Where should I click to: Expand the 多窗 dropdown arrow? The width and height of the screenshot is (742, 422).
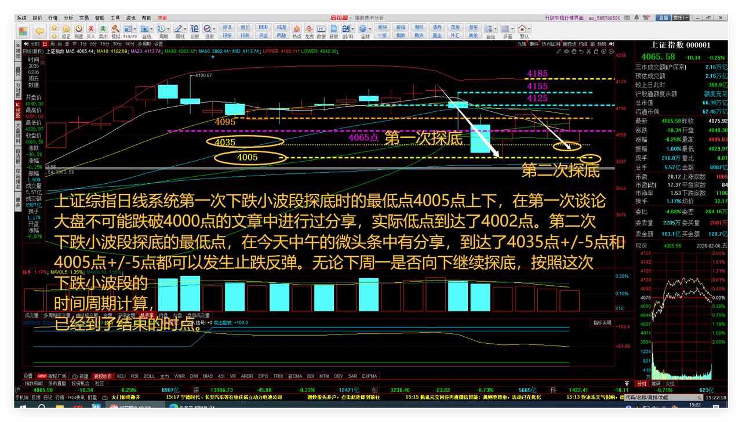click(514, 28)
